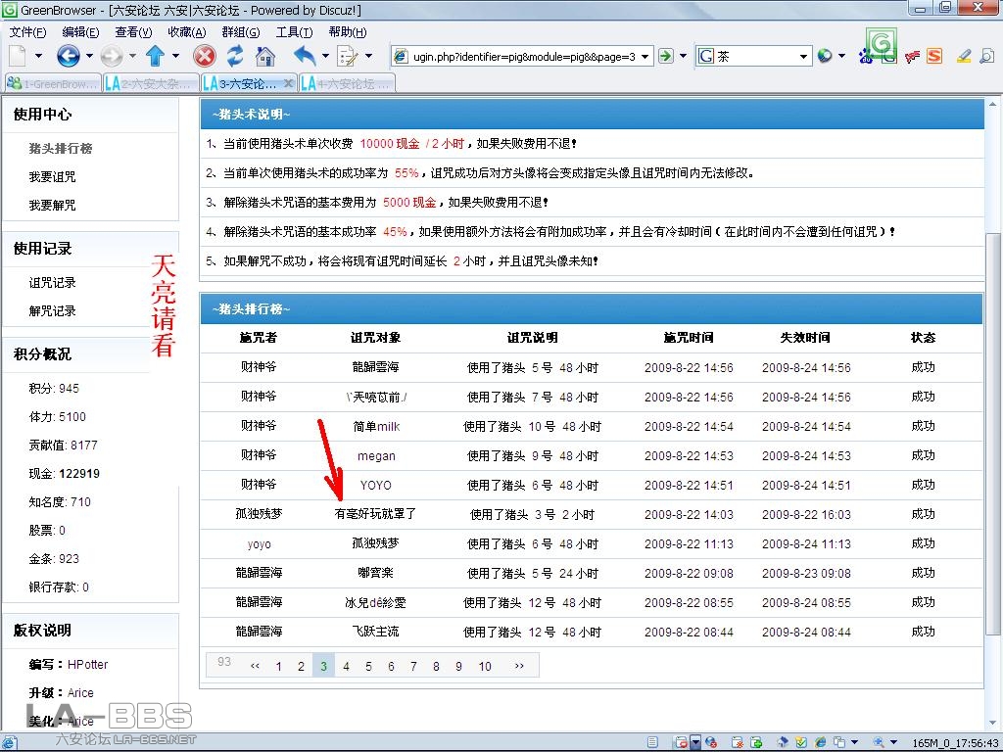
Task: Open the address bar URL dropdown
Action: click(x=645, y=57)
